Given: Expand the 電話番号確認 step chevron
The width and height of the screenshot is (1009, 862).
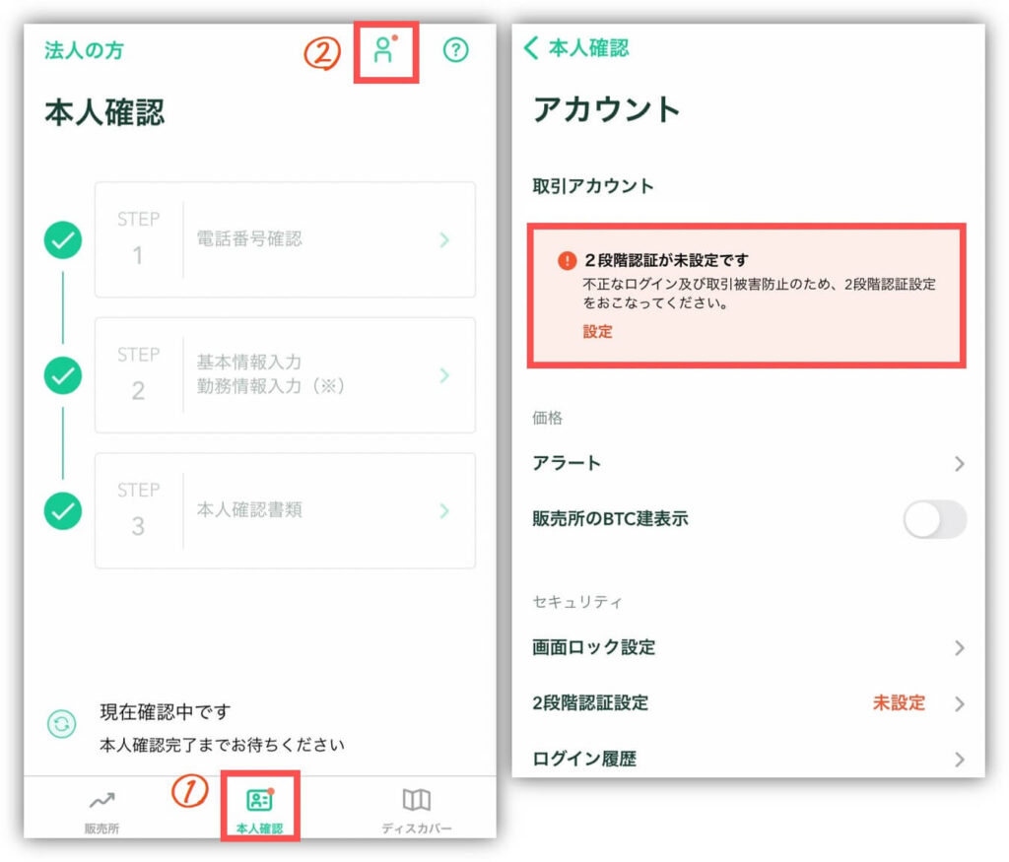Looking at the screenshot, I should tap(444, 239).
